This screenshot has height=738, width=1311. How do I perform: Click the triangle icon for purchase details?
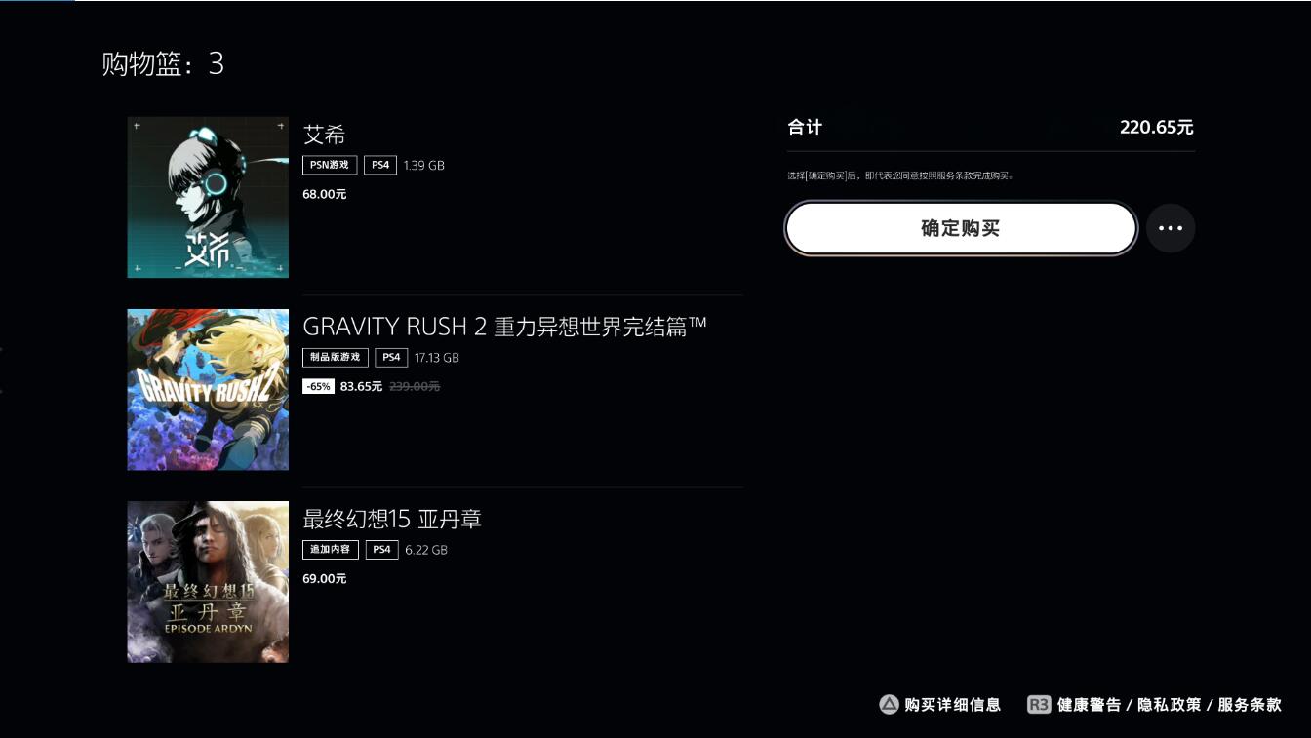click(889, 704)
